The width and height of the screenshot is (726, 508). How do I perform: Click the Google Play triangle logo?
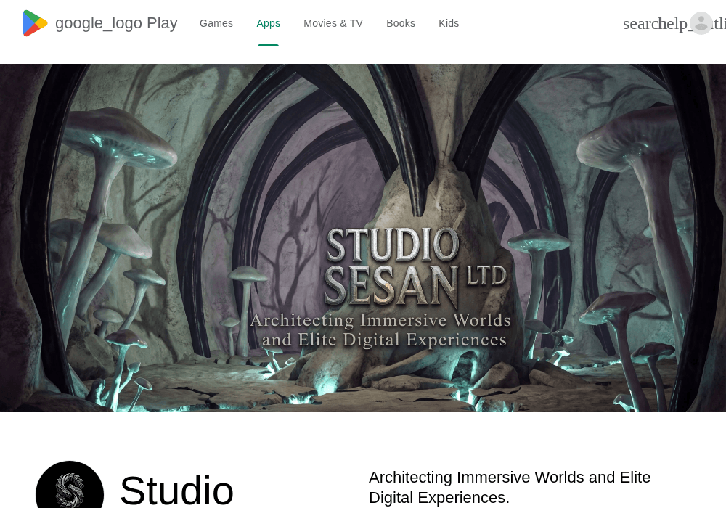point(35,23)
